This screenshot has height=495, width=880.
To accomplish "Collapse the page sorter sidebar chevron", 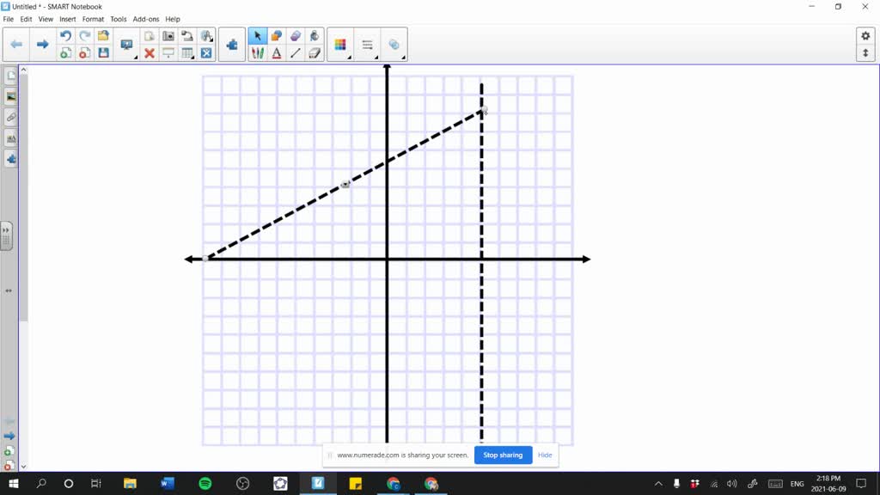I will click(x=8, y=230).
